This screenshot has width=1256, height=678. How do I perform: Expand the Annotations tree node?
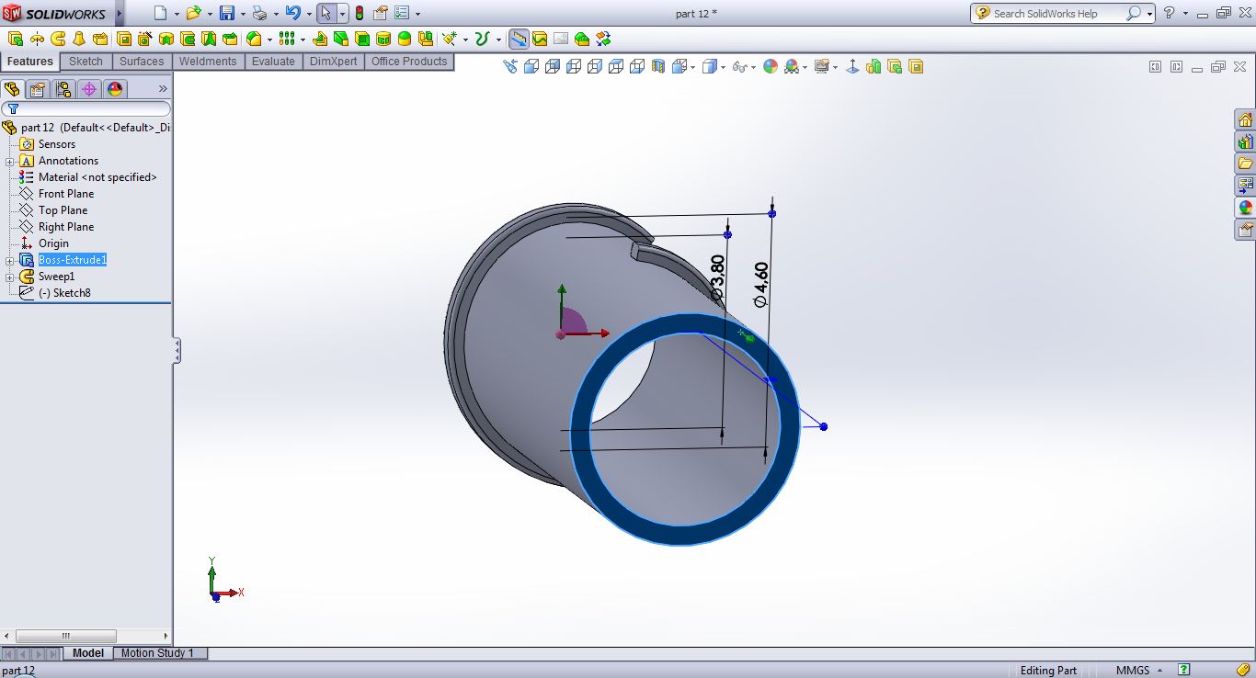[x=9, y=161]
